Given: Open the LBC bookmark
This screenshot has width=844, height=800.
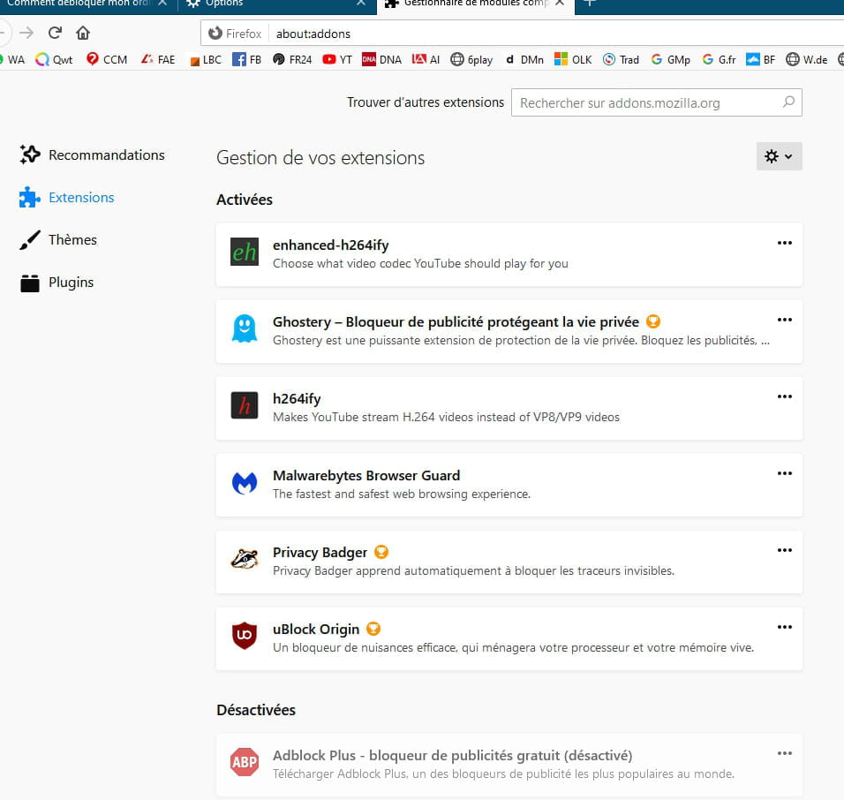Looking at the screenshot, I should pyautogui.click(x=206, y=59).
